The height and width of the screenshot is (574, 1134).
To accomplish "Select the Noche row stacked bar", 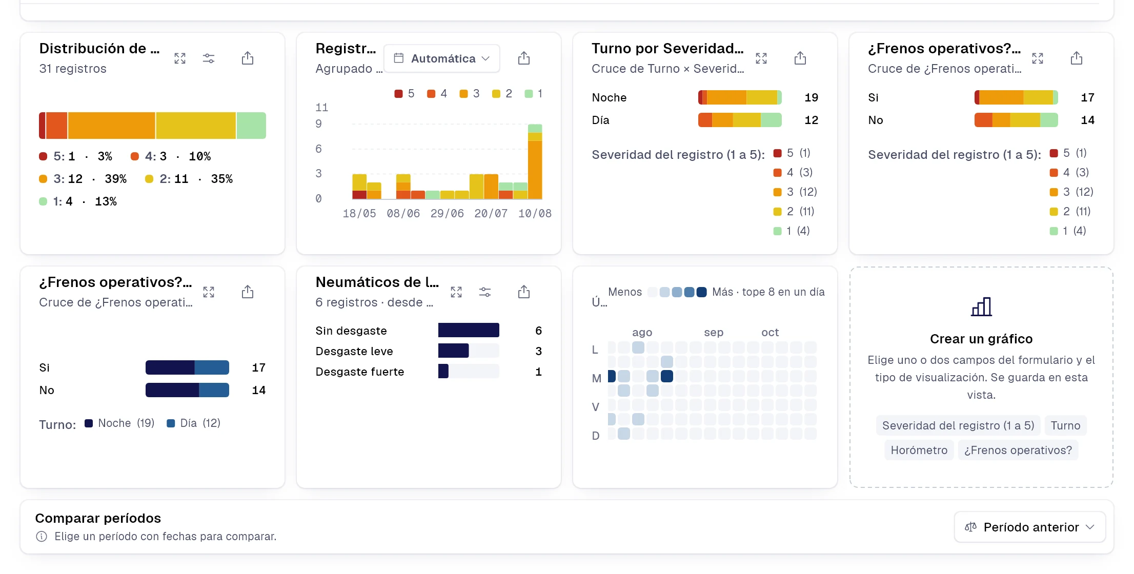I will pyautogui.click(x=740, y=97).
